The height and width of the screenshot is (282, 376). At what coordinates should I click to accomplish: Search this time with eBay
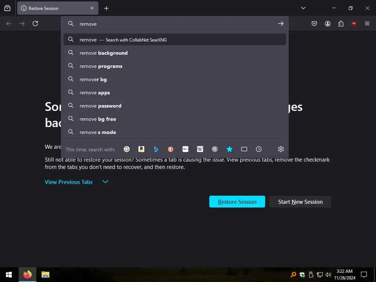point(185,149)
